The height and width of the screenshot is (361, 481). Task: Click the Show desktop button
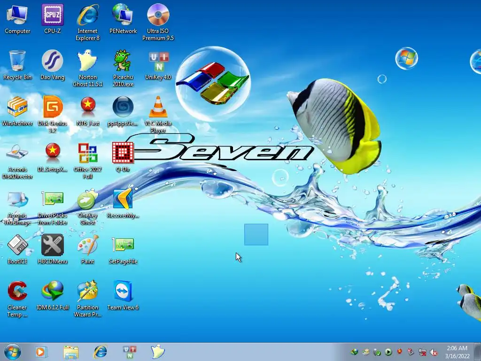tap(478, 352)
